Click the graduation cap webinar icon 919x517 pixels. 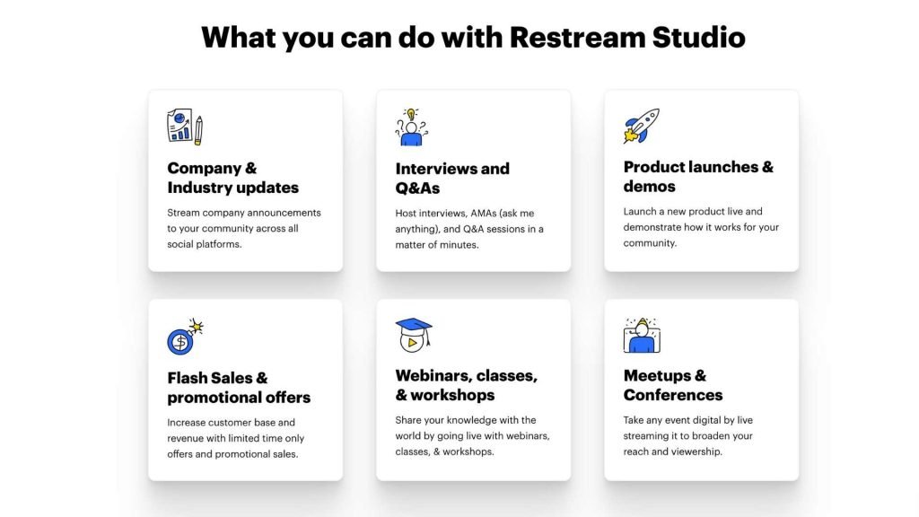[414, 336]
